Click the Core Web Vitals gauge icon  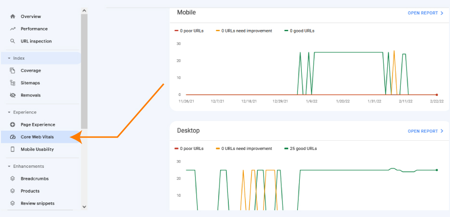(x=13, y=137)
